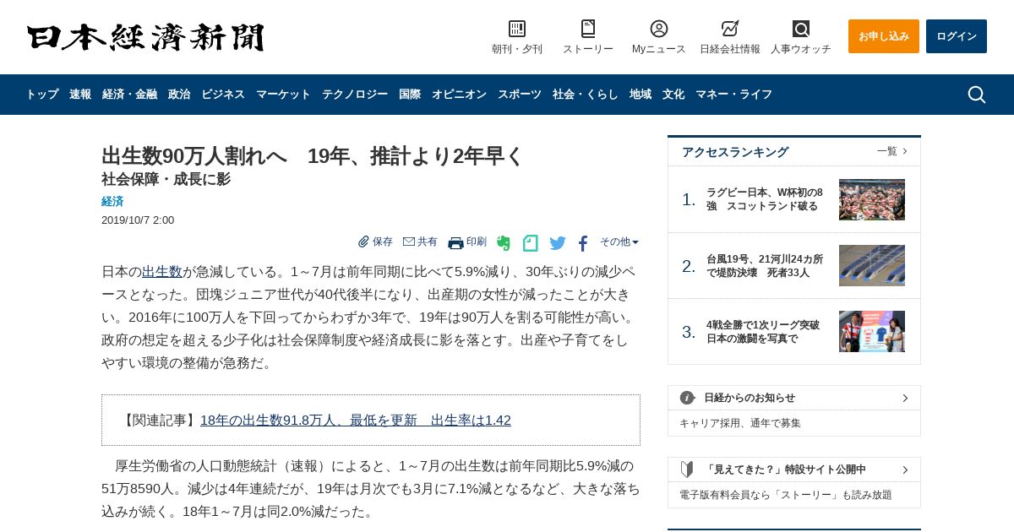The width and height of the screenshot is (1014, 532).
Task: Click the subheading 社会保障・成長に影
Action: [166, 179]
